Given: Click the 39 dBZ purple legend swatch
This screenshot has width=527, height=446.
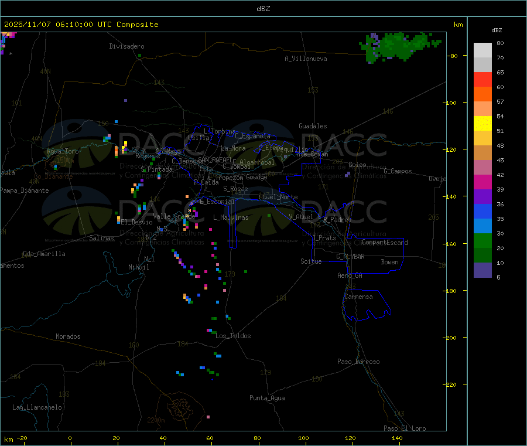Looking at the screenshot, I should click(482, 197).
